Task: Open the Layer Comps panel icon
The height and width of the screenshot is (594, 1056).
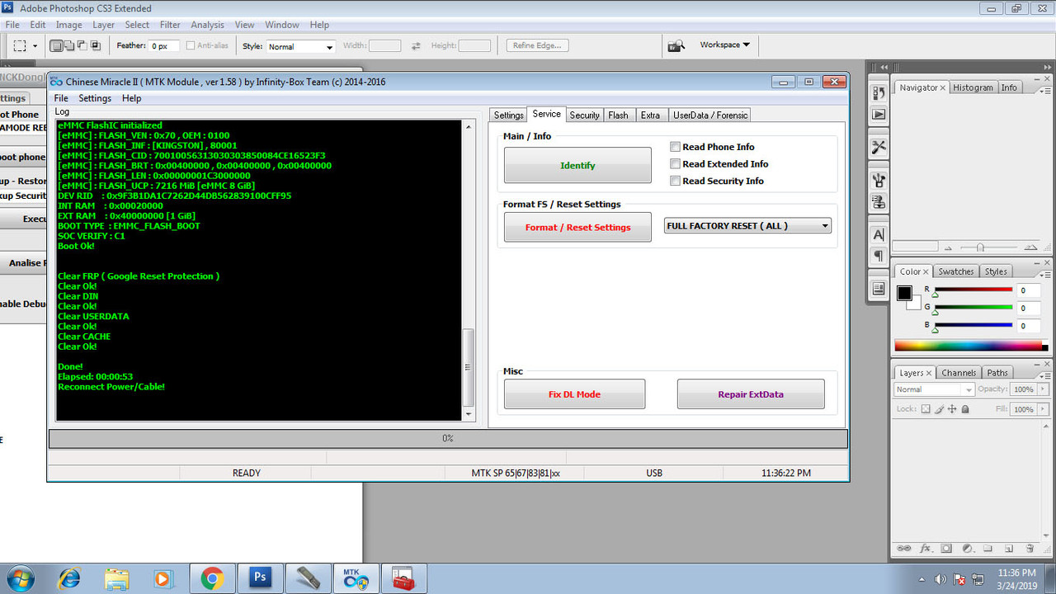Action: point(879,288)
